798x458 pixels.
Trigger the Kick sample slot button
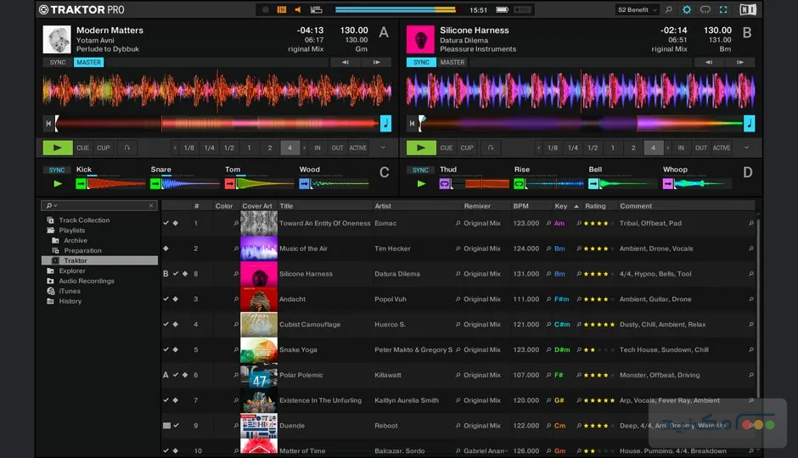(81, 183)
